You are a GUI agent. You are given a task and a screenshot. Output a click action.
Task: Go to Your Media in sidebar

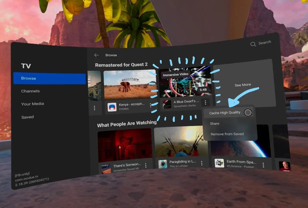33,104
